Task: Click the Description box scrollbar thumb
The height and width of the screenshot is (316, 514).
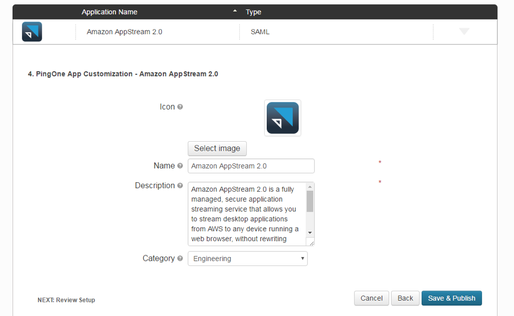Action: (x=310, y=201)
